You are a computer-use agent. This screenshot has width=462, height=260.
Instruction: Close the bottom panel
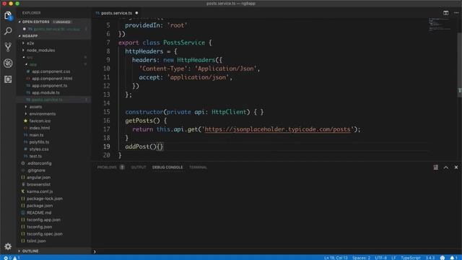(456, 167)
